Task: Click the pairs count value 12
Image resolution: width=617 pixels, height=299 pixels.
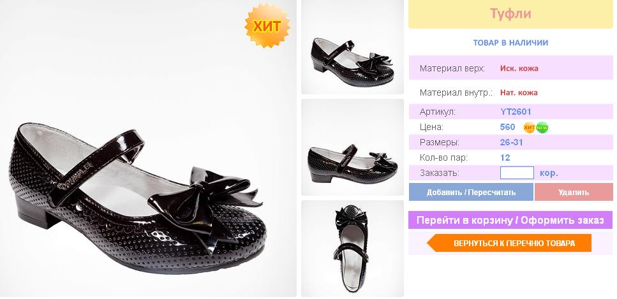Action: (505, 157)
